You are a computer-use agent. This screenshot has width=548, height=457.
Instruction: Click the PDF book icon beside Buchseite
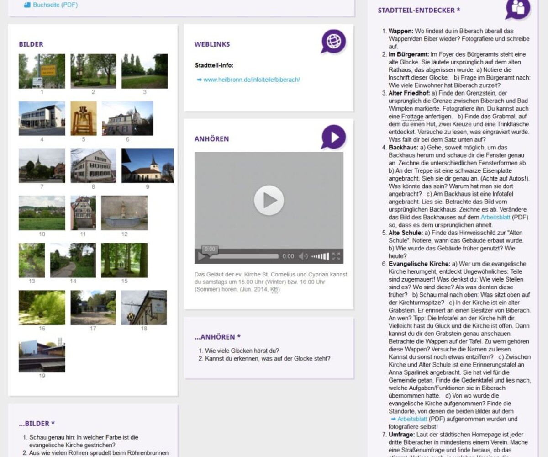tap(27, 5)
